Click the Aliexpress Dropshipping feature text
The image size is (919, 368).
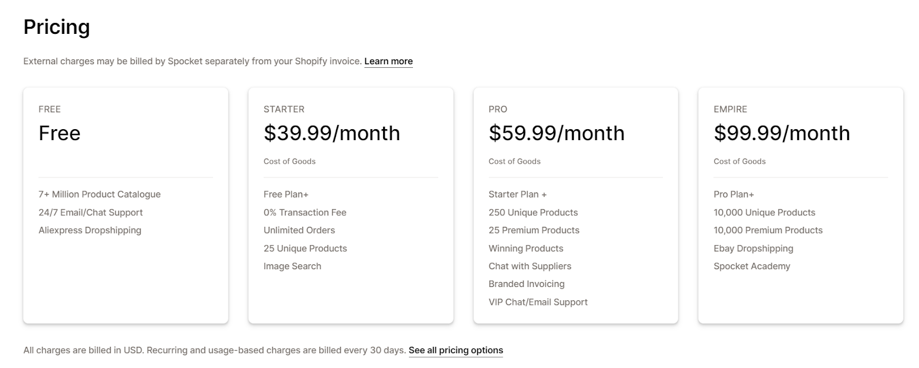click(90, 230)
